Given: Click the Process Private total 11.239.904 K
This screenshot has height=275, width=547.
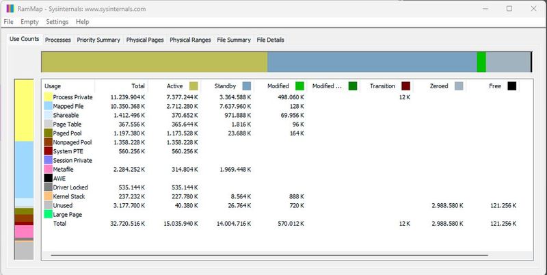Looking at the screenshot, I should coord(128,97).
